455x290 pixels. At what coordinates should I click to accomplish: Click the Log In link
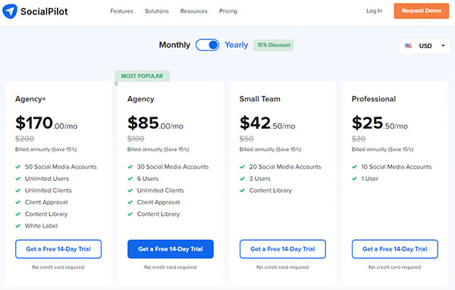pyautogui.click(x=375, y=11)
